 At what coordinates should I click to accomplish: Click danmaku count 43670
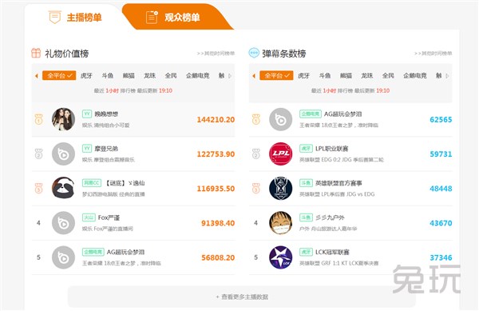[441, 223]
